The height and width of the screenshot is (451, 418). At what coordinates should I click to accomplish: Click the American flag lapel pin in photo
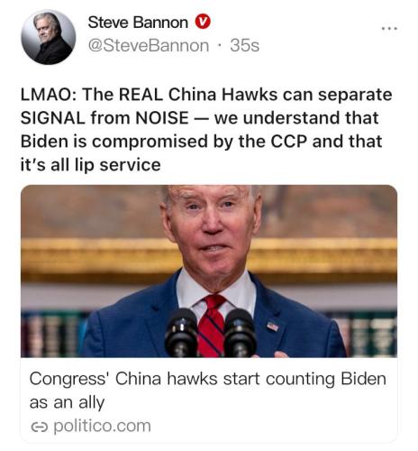[x=272, y=327]
